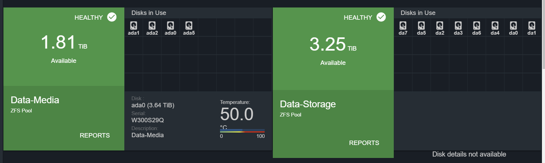Click the temperature gauge bar
Screen dimensions: 545x163
click(242, 131)
